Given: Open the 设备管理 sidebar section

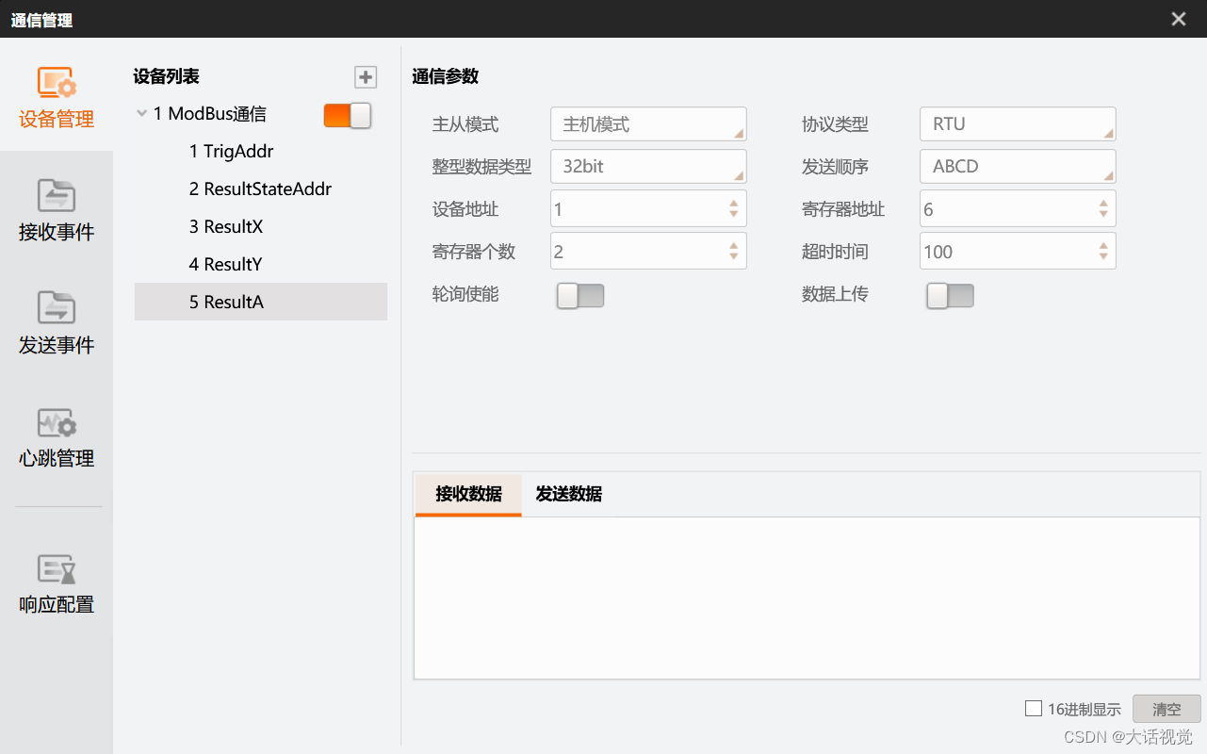Looking at the screenshot, I should click(57, 98).
